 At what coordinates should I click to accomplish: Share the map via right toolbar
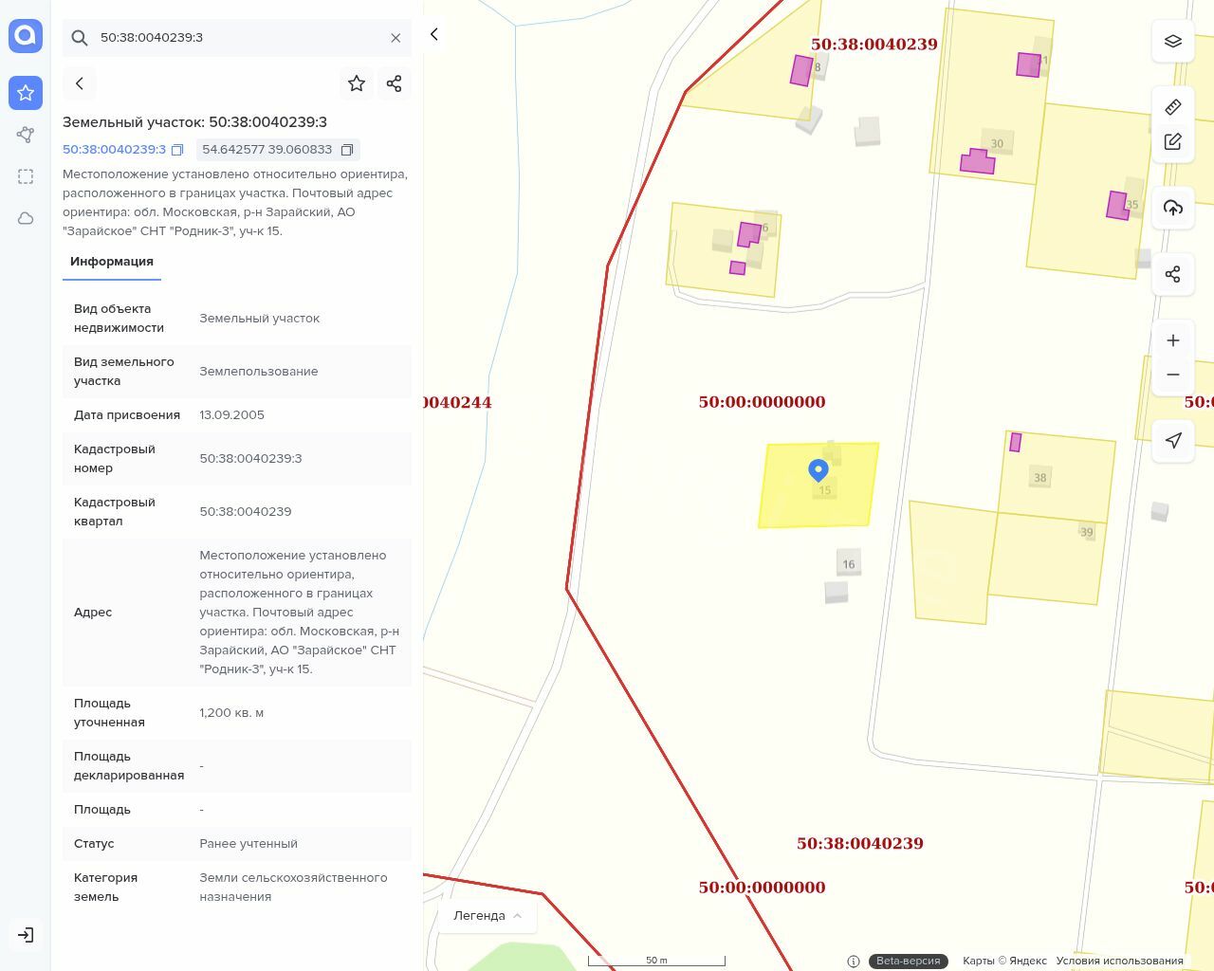coord(1172,274)
